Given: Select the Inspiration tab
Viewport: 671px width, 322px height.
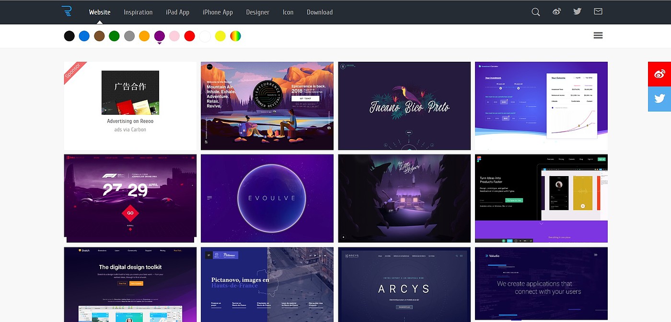Looking at the screenshot, I should click(x=138, y=12).
